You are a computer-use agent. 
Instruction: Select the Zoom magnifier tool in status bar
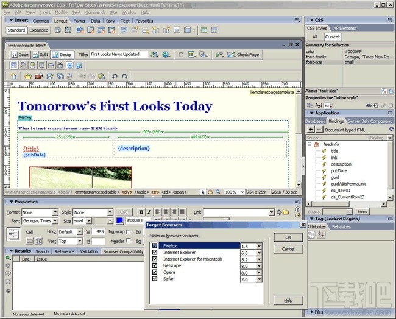(217, 192)
